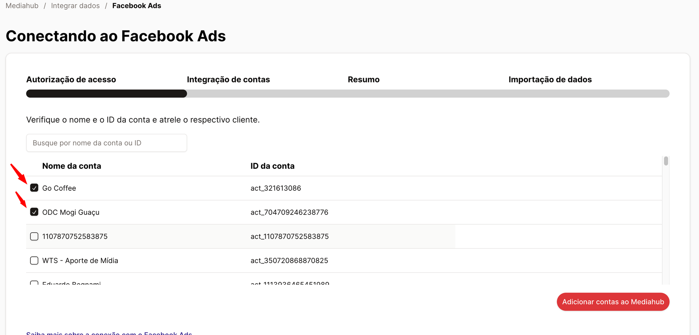Click the act_704709246238776 account ID
Viewport: 699px width, 335px height.
coord(289,212)
